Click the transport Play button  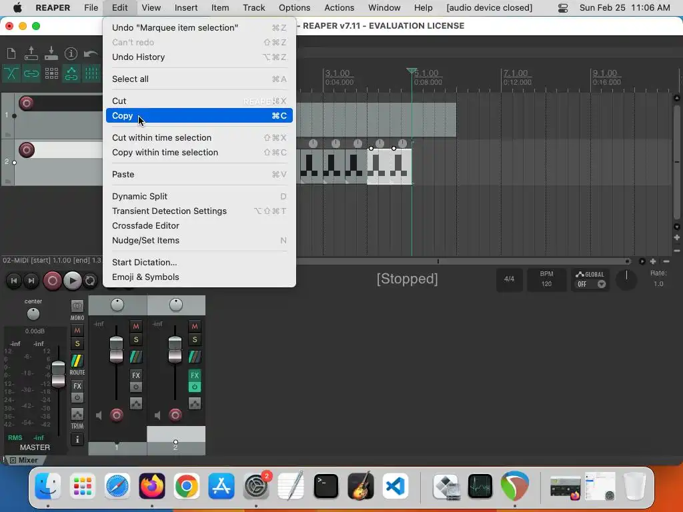tap(72, 281)
